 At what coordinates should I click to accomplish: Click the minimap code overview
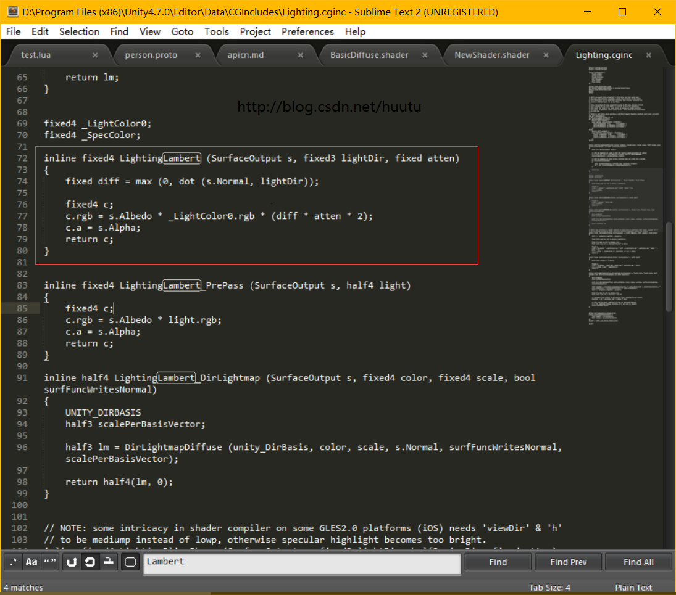[x=624, y=196]
